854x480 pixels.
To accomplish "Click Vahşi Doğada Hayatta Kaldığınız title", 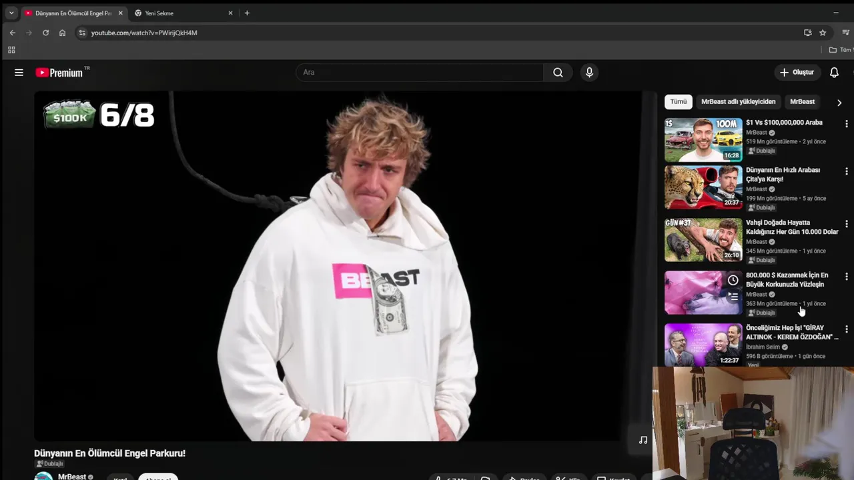I will coord(792,227).
